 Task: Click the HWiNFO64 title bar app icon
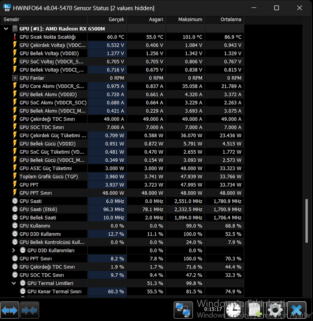coord(7,8)
